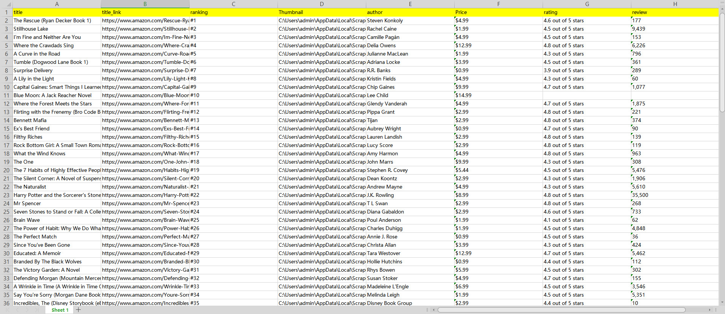
Task: Switch to the Sheet 1 tab
Action: tap(60, 310)
